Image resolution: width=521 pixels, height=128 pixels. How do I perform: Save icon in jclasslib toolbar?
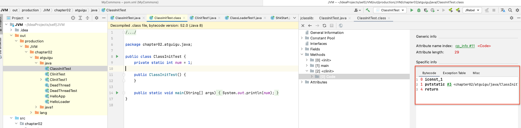pyautogui.click(x=332, y=26)
